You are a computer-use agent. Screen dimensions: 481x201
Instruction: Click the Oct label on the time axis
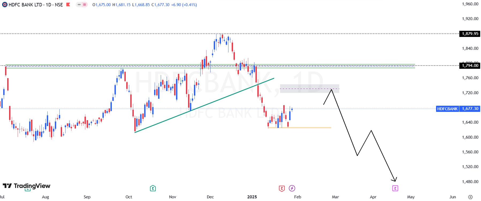point(129,197)
